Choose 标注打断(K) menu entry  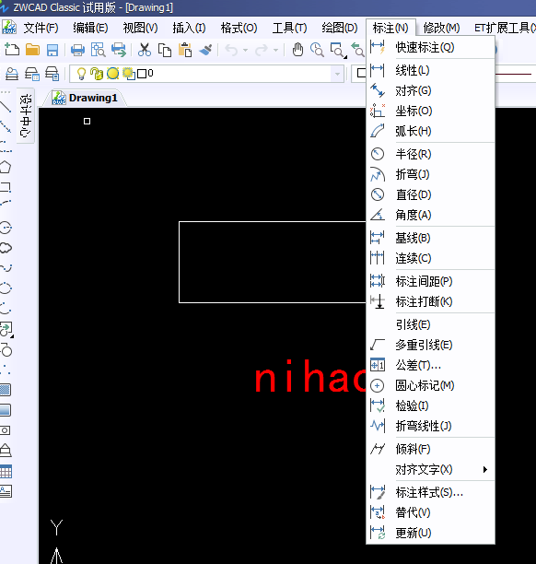point(430,301)
